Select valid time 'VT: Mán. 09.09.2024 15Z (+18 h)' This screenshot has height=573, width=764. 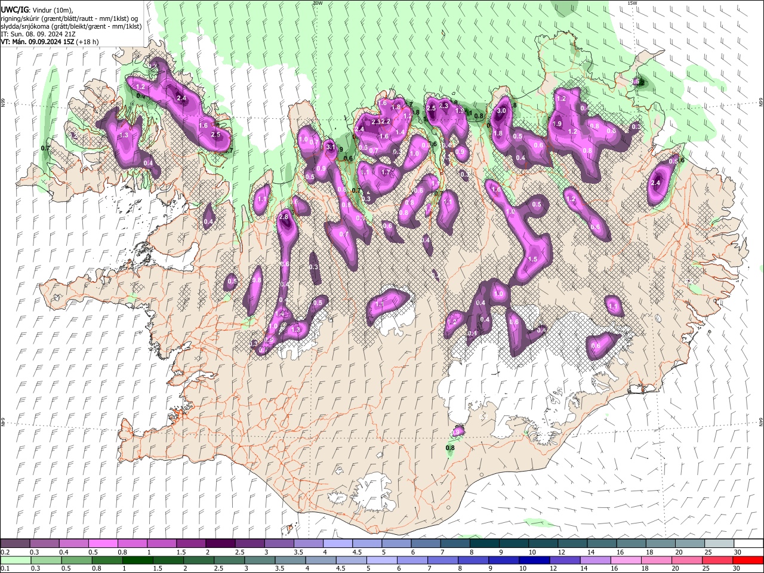(x=50, y=42)
